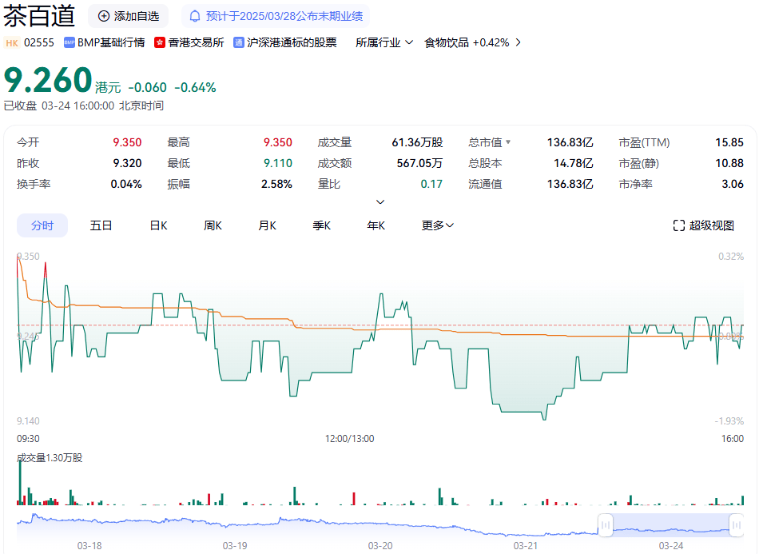This screenshot has height=554, width=763.
Task: Click the stock code 02555
Action: (39, 43)
